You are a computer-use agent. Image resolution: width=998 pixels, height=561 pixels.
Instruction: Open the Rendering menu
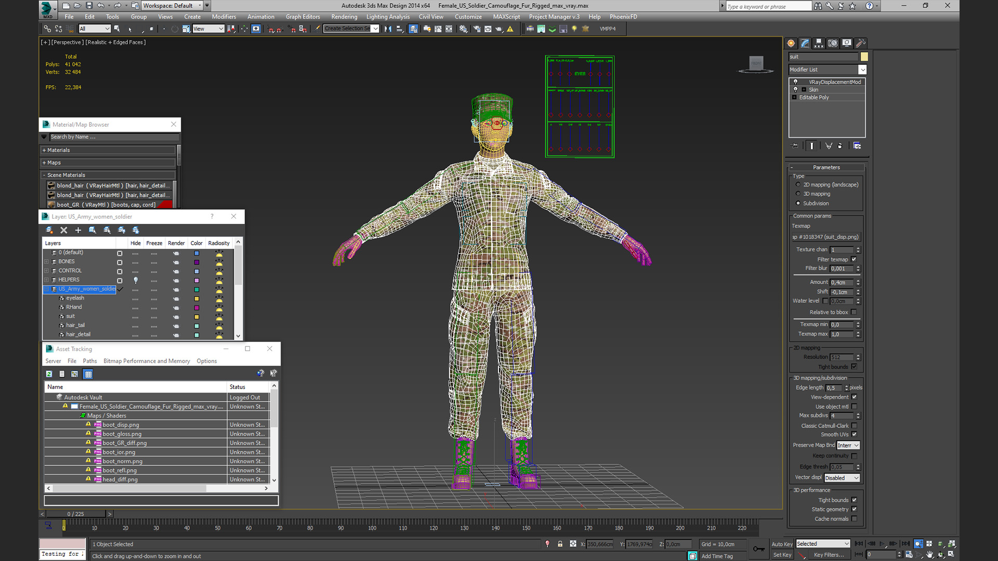(344, 17)
